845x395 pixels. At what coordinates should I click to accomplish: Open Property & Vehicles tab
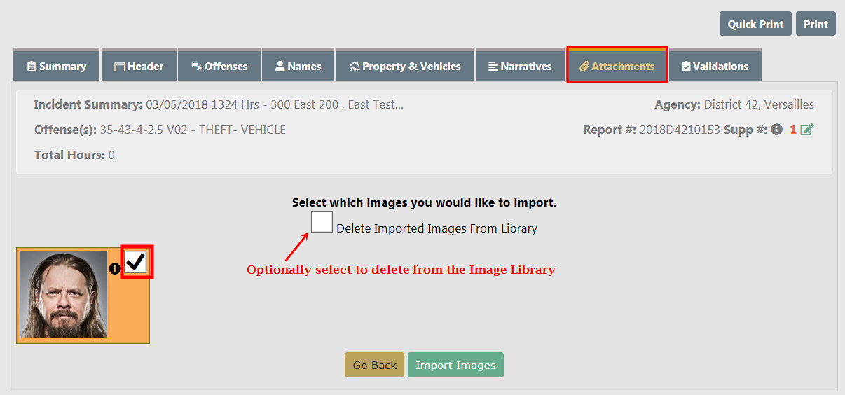[x=405, y=67]
